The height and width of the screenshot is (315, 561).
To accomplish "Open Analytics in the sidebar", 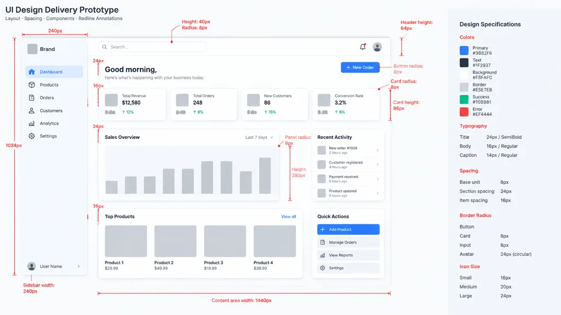I will pyautogui.click(x=54, y=123).
